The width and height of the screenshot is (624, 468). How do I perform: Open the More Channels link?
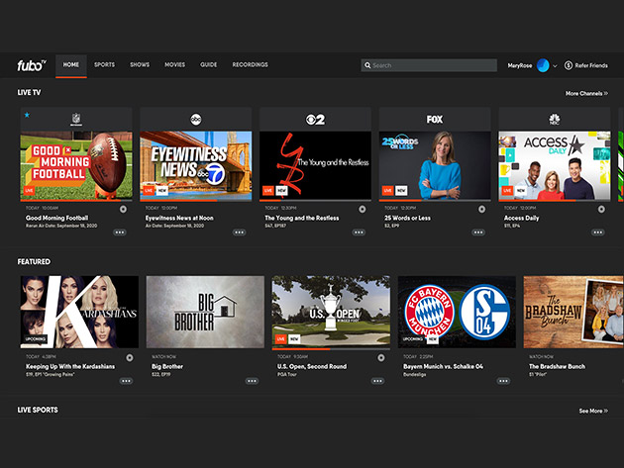tap(586, 93)
